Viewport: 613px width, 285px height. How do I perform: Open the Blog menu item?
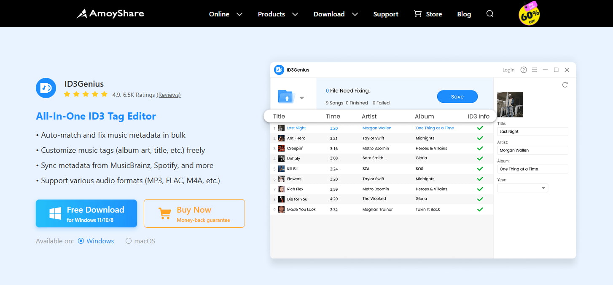464,14
